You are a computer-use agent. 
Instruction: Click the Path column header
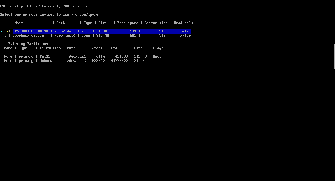click(61, 23)
